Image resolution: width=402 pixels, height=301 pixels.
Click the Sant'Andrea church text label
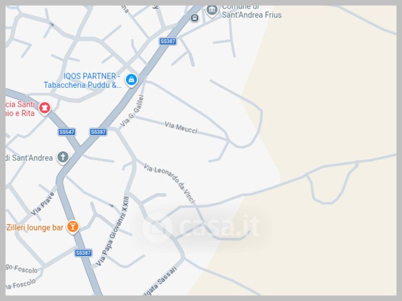coord(29,158)
